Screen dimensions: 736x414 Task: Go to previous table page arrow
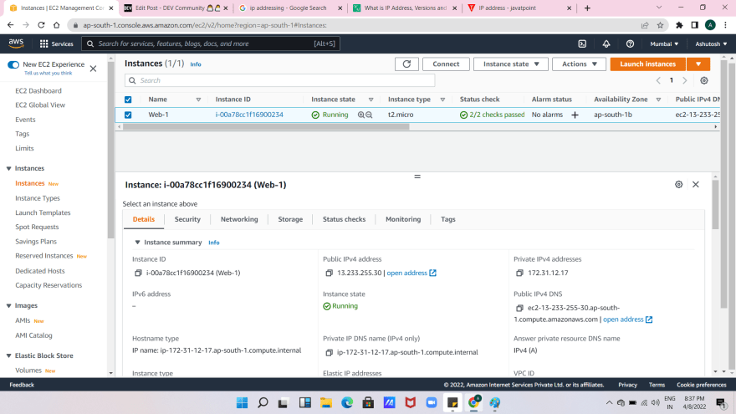coord(658,80)
